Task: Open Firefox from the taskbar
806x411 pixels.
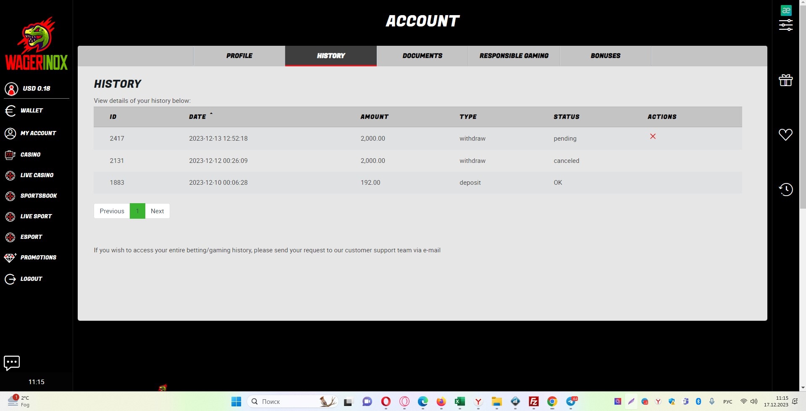Action: point(441,402)
